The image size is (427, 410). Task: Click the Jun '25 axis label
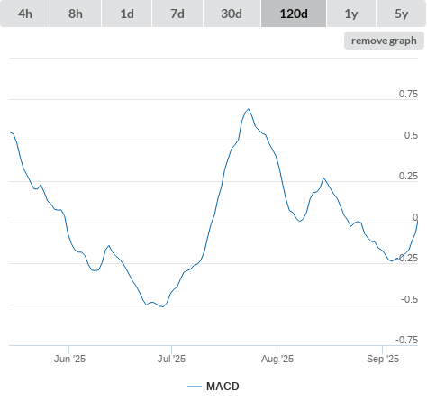69,359
